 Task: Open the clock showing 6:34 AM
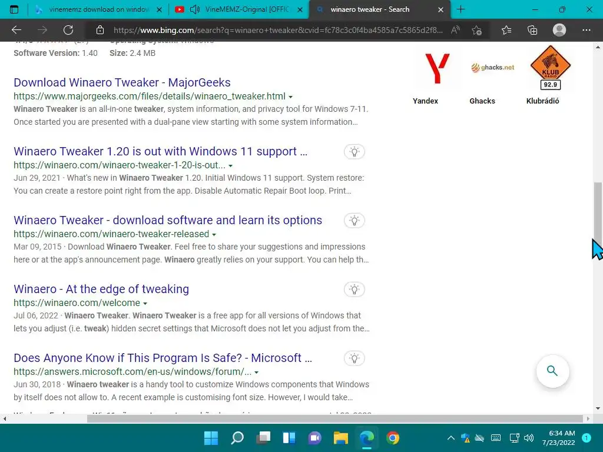[x=558, y=438]
